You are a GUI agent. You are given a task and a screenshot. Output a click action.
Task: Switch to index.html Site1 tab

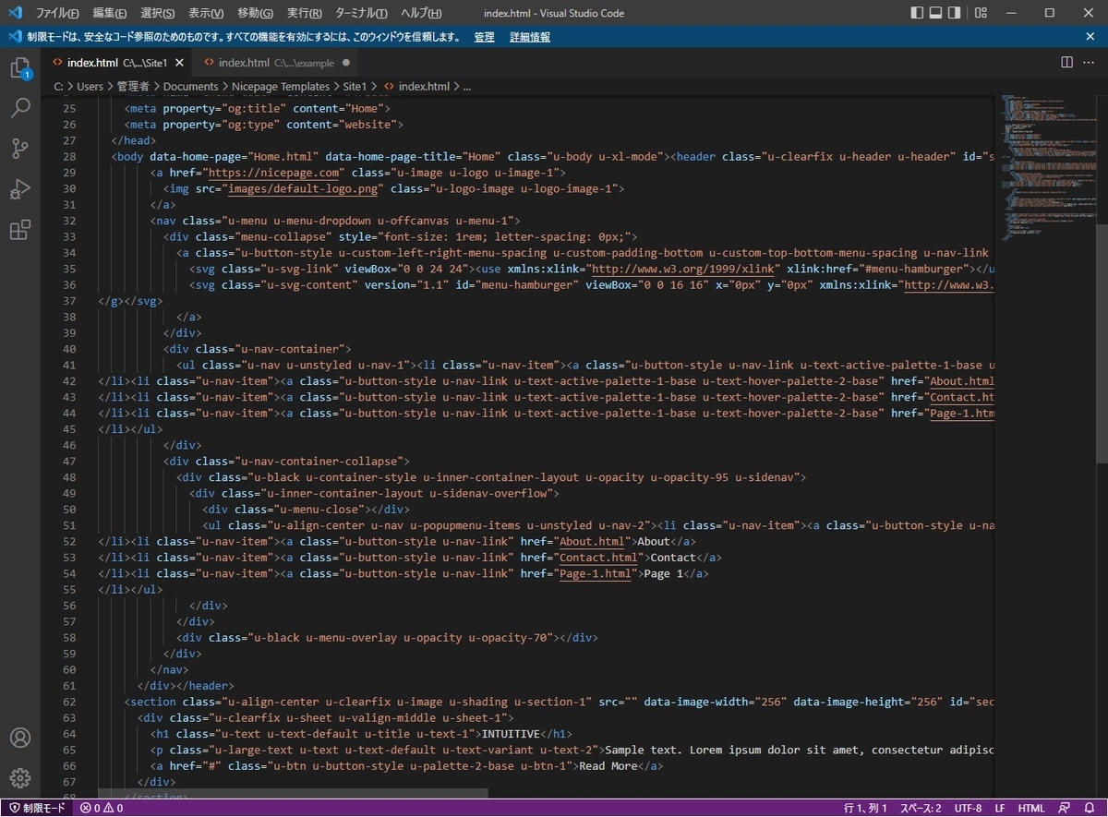click(x=116, y=63)
